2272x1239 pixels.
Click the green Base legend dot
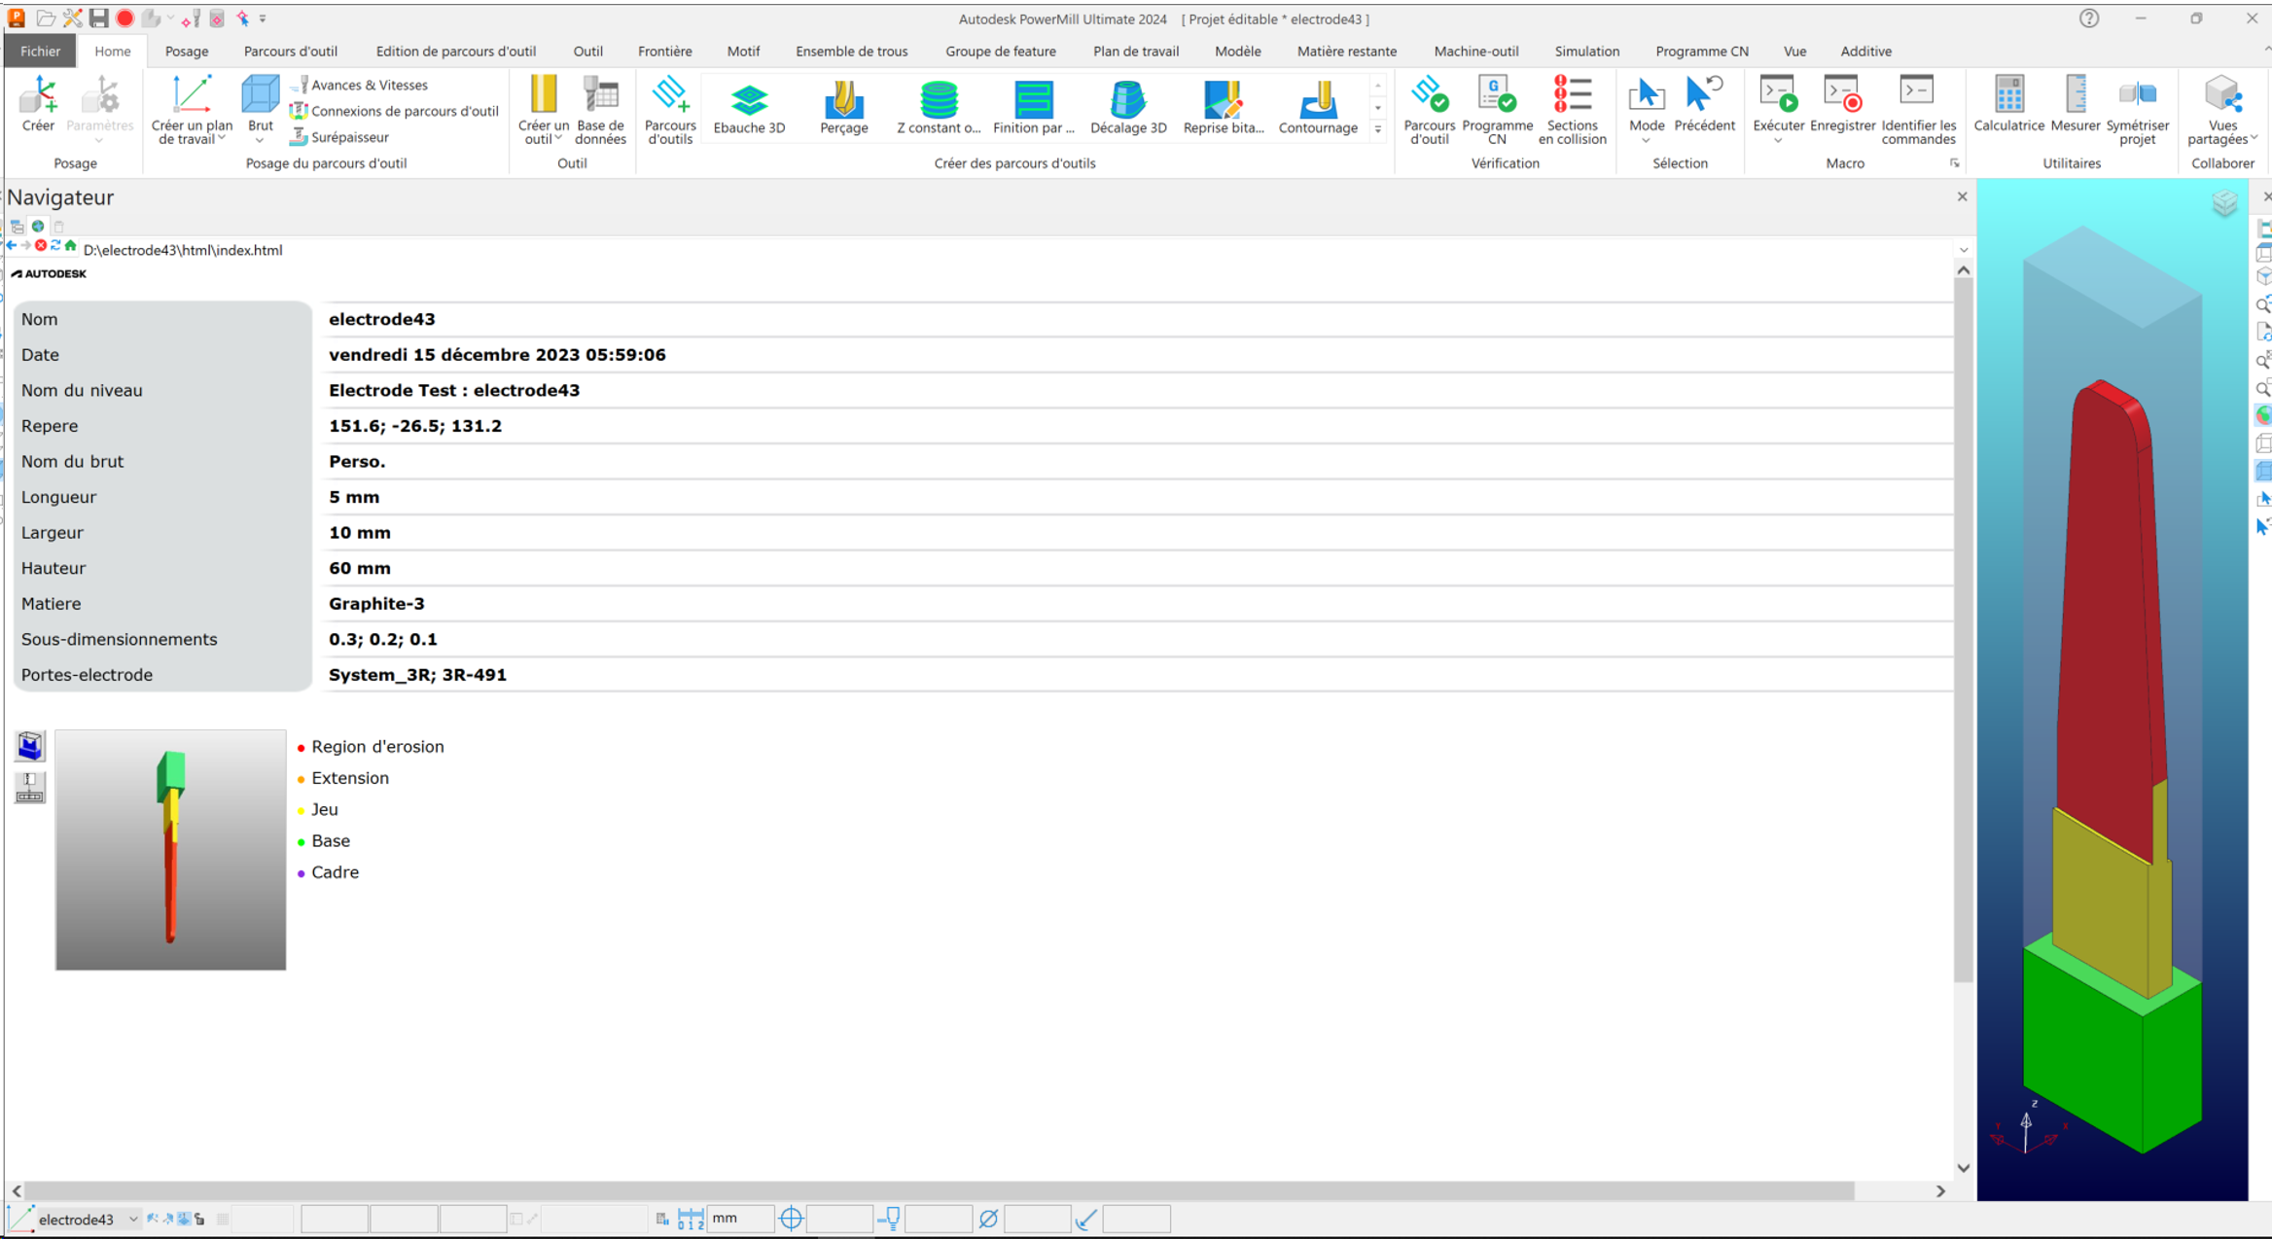302,842
